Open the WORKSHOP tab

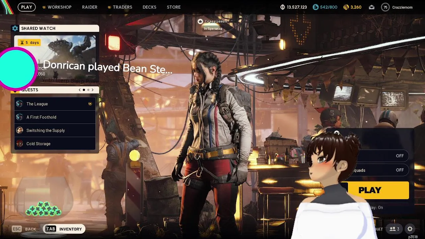click(59, 7)
